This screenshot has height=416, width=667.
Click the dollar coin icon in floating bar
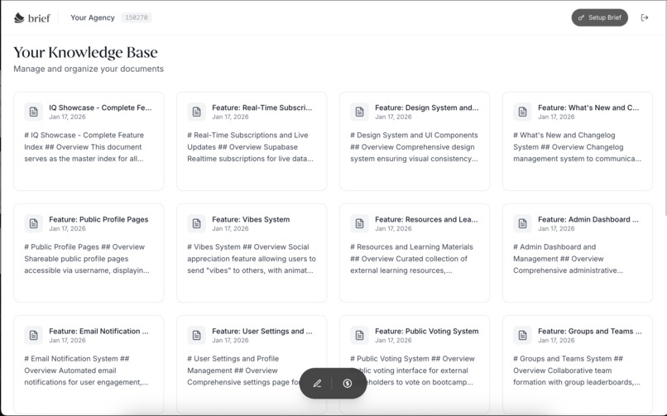347,384
